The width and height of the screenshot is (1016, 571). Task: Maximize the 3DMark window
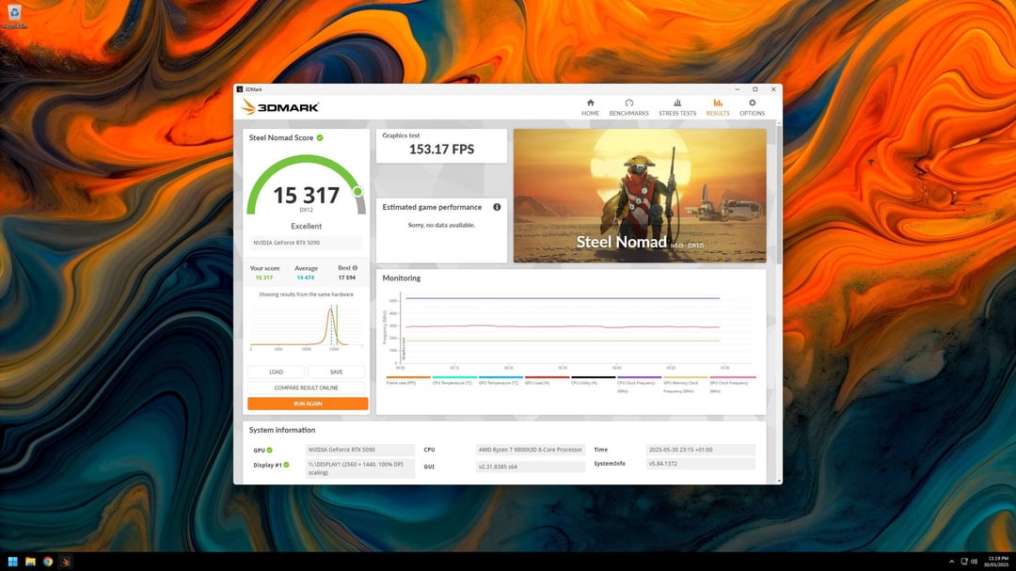754,89
